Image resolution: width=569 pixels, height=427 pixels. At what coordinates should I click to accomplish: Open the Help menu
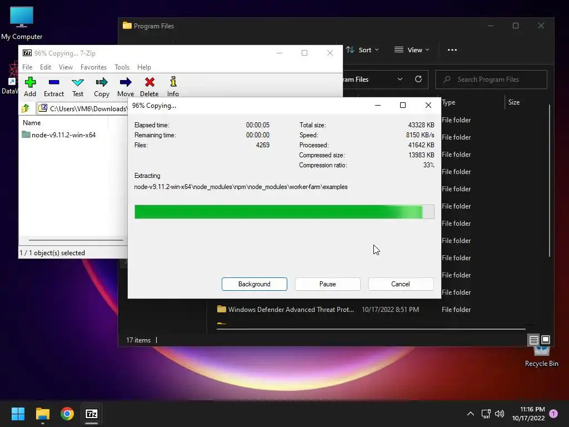click(x=144, y=67)
